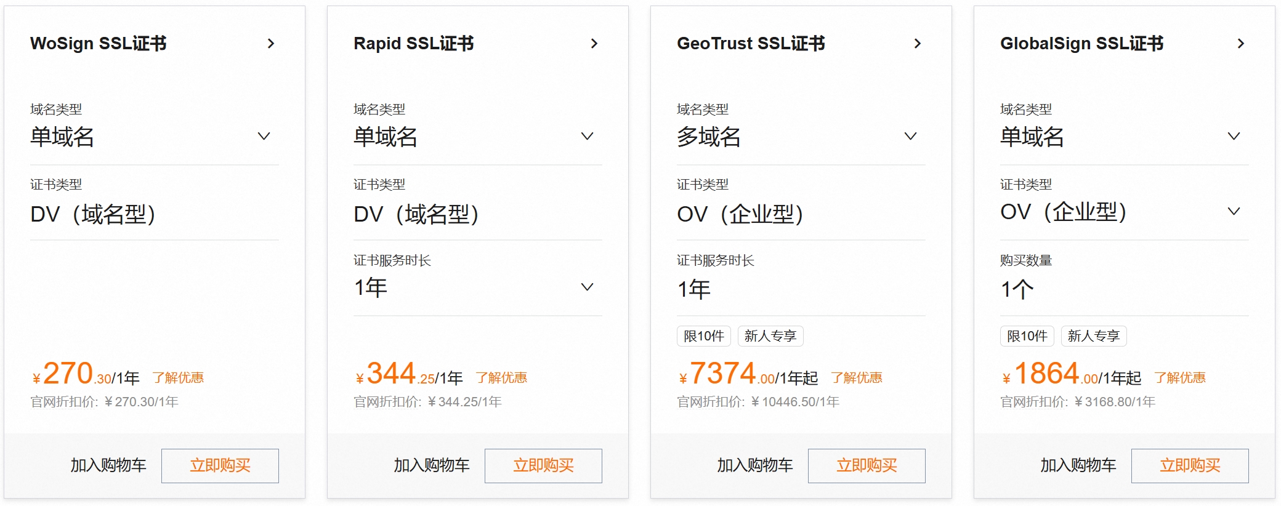Add GeoTrust certificate via 加入购物车
1281x506 pixels.
[x=755, y=465]
